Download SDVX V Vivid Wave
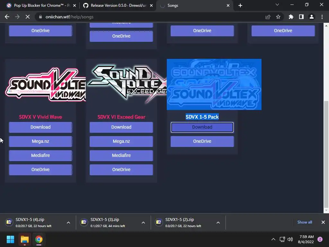 coord(40,127)
